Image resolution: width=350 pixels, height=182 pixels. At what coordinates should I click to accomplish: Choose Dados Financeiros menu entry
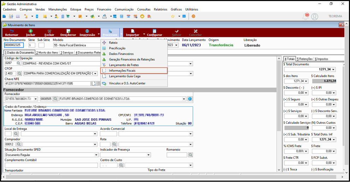pyautogui.click(x=134, y=54)
